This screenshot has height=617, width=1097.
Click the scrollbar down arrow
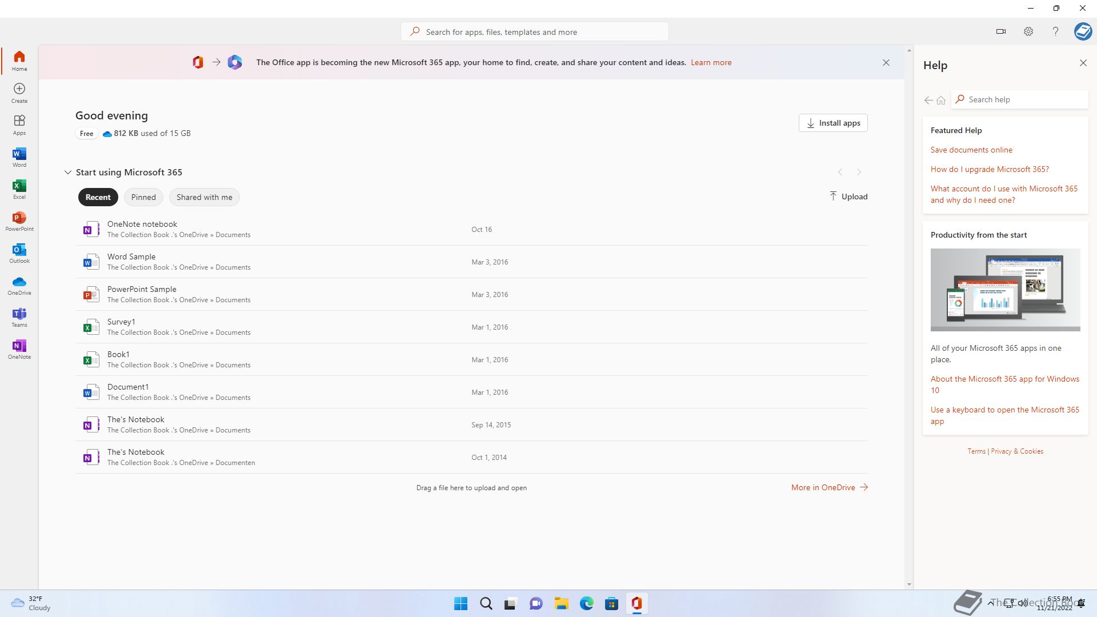pos(909,584)
